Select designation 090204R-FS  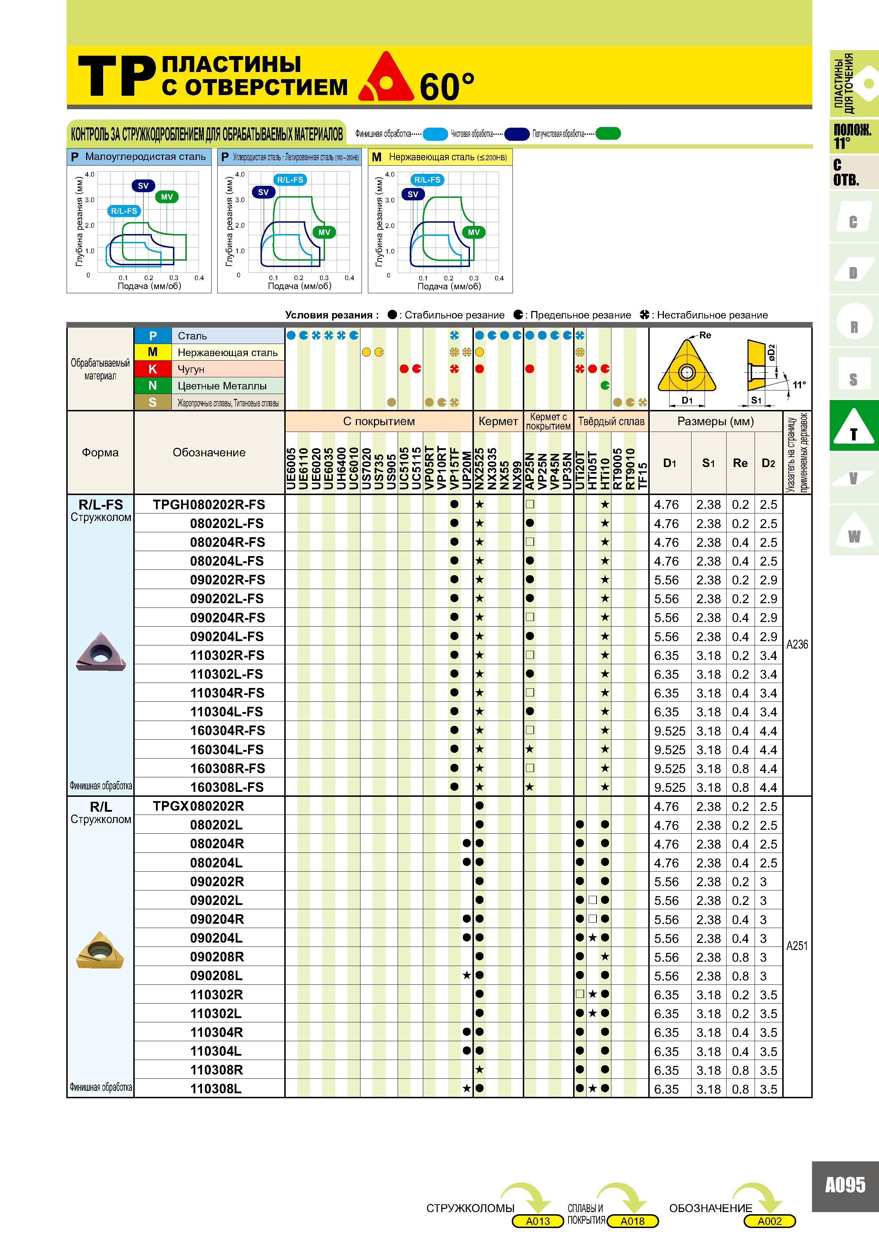click(x=228, y=618)
